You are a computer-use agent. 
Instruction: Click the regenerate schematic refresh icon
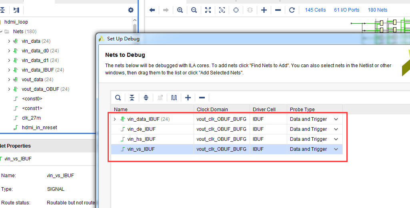pos(292,10)
